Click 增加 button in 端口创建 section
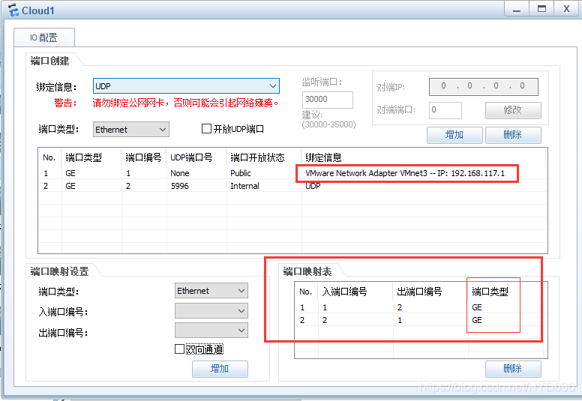Viewport: 582px width, 401px height. (454, 135)
